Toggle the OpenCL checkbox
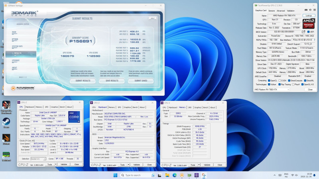The height and width of the screenshot is (179, 319). coord(269,81)
